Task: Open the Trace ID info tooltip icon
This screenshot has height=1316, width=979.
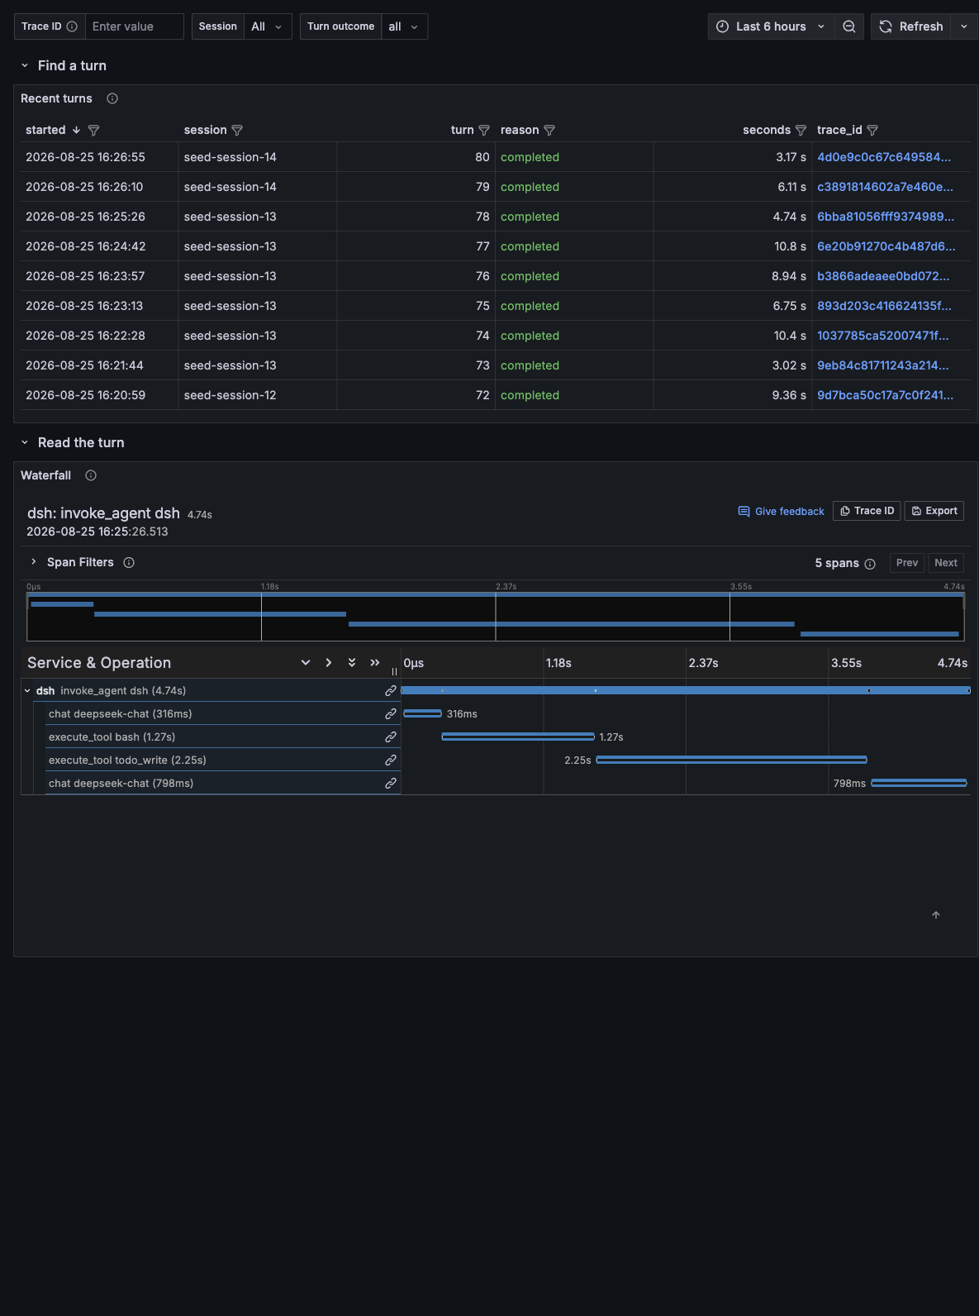Action: point(72,26)
